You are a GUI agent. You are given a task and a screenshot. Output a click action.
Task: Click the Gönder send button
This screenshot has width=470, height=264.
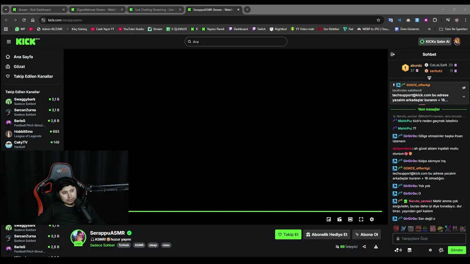pyautogui.click(x=457, y=250)
